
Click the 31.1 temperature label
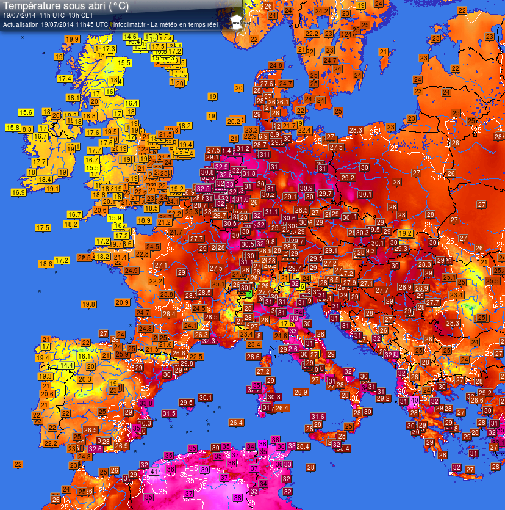click(x=271, y=212)
